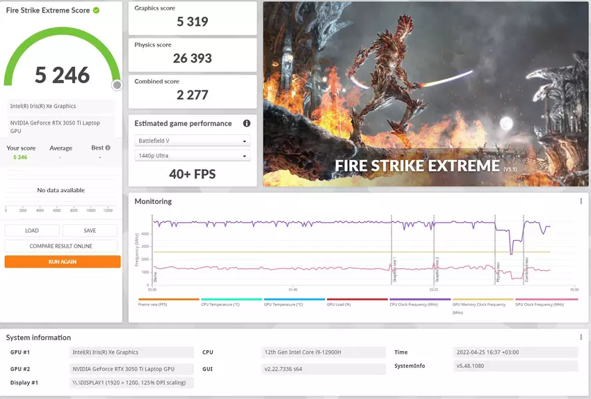Toggle the CPU Temperature legend series
The image size is (591, 399).
[x=220, y=304]
